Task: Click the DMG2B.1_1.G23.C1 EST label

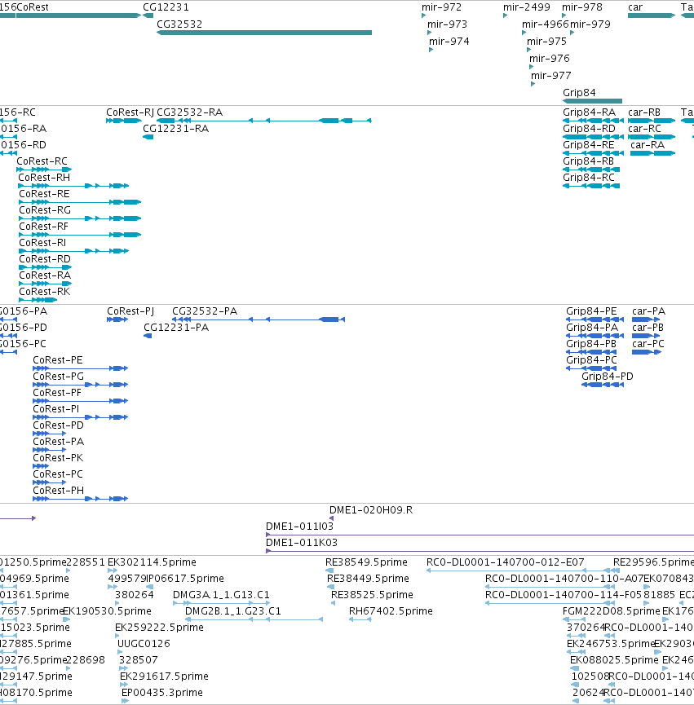Action: click(x=233, y=611)
